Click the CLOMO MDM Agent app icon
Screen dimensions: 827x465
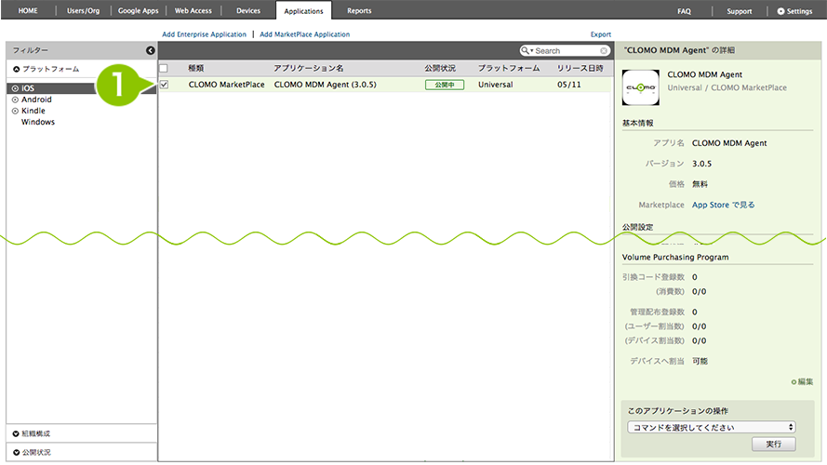[x=640, y=87]
